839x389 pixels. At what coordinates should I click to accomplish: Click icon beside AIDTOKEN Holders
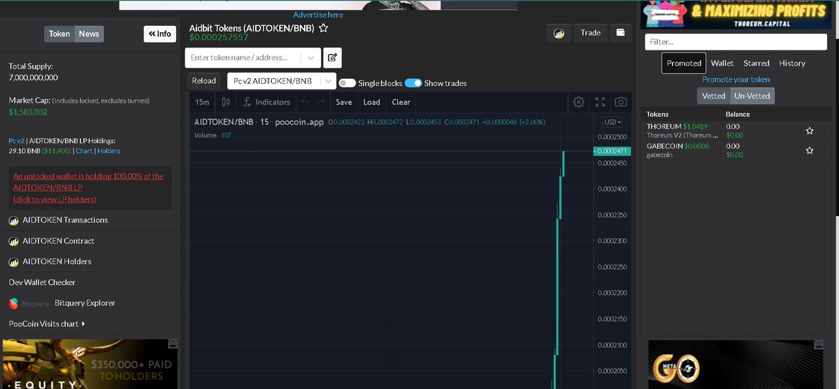point(13,262)
